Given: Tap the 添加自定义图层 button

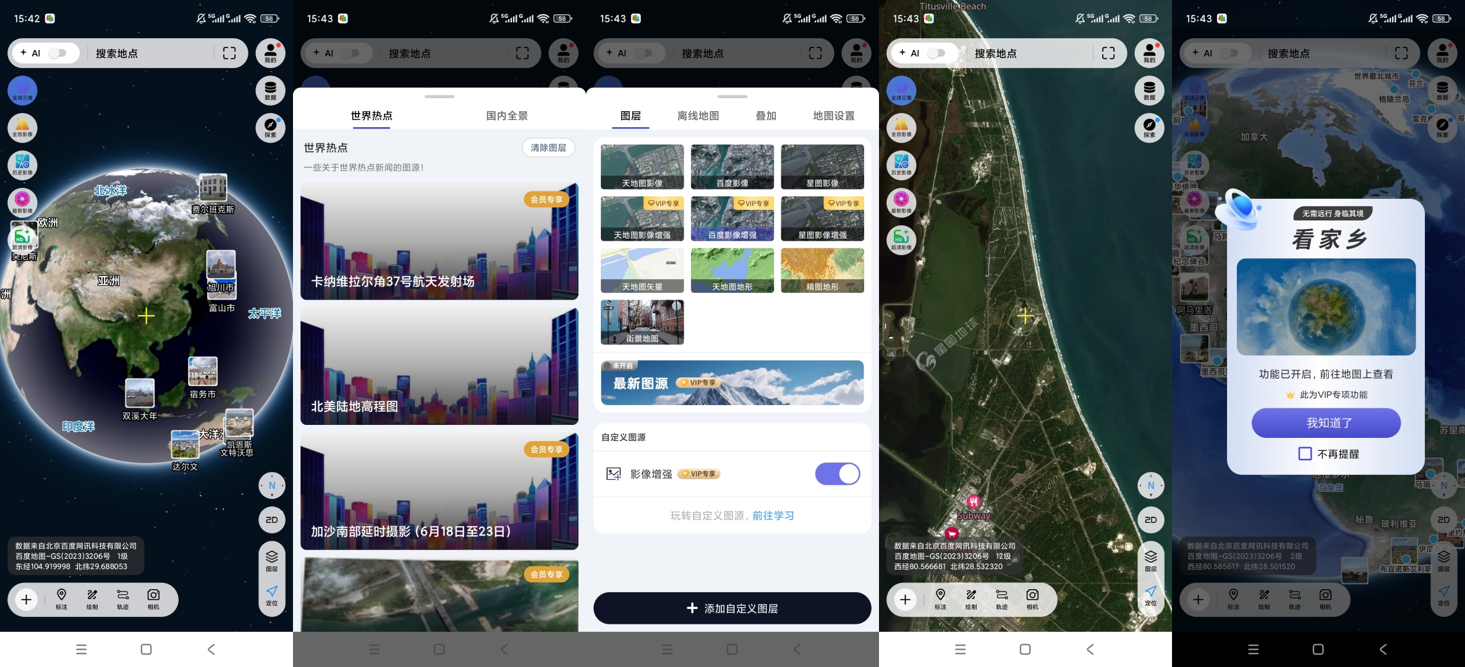Looking at the screenshot, I should click(x=732, y=608).
